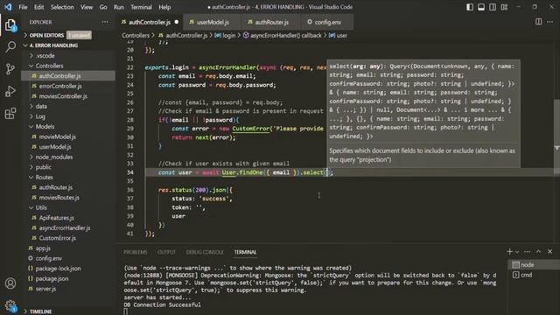The width and height of the screenshot is (560, 315).
Task: Click the Controllers breadcrumb segment
Action: click(136, 35)
